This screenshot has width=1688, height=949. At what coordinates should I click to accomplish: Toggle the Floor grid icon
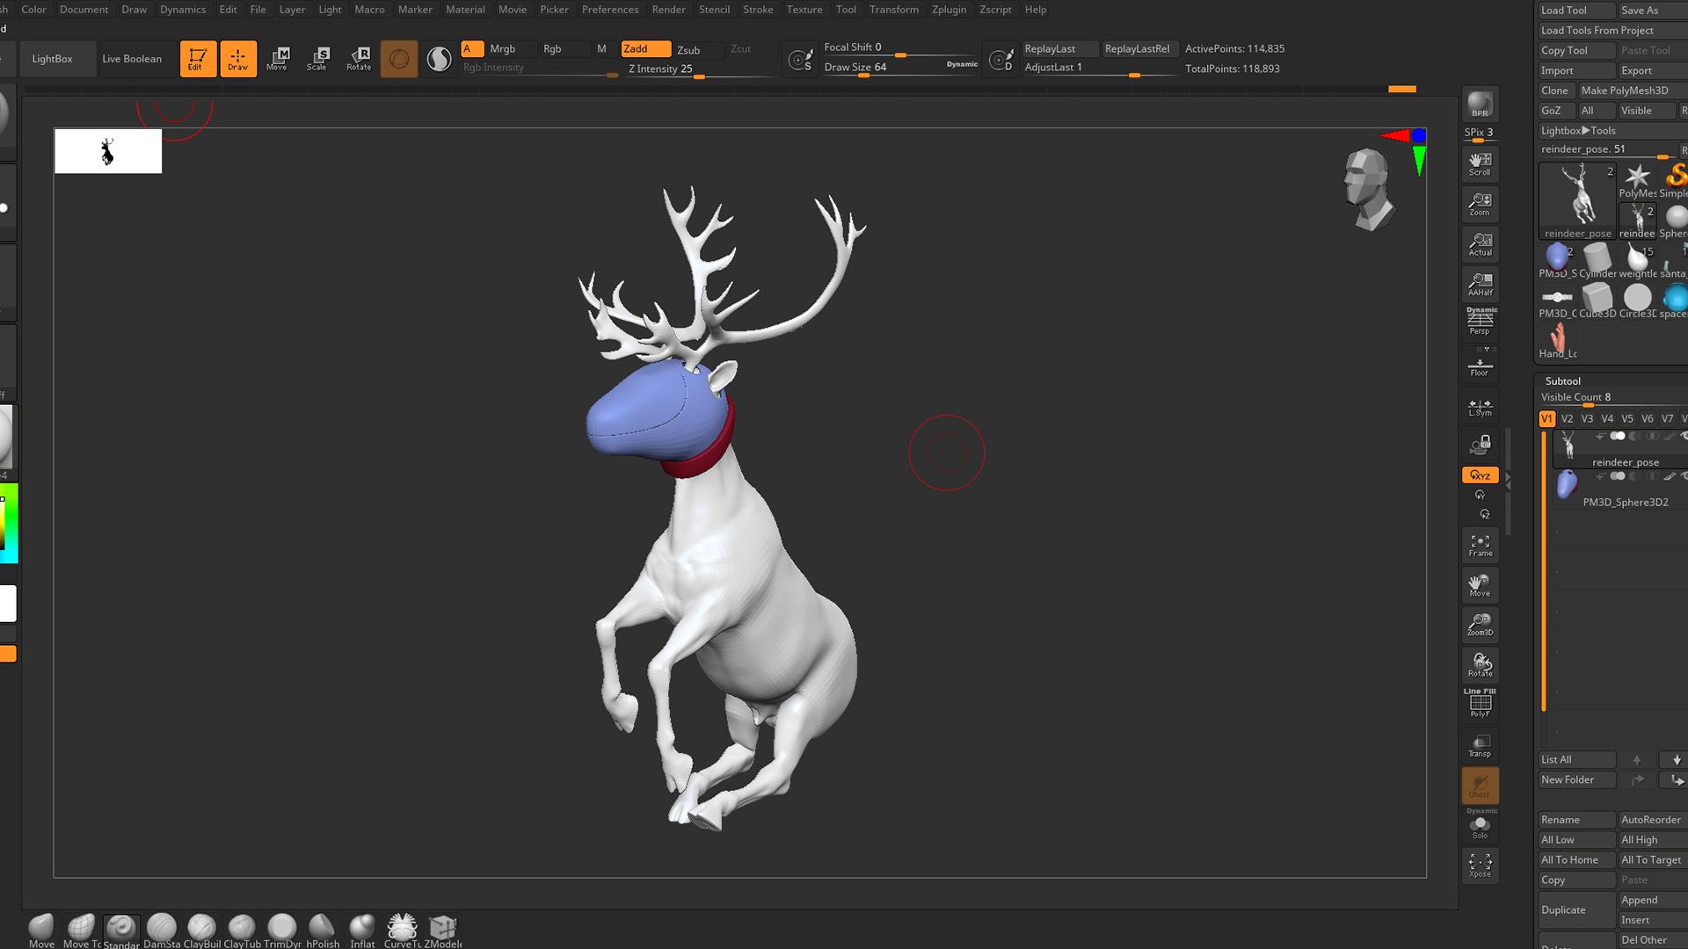[x=1480, y=366]
